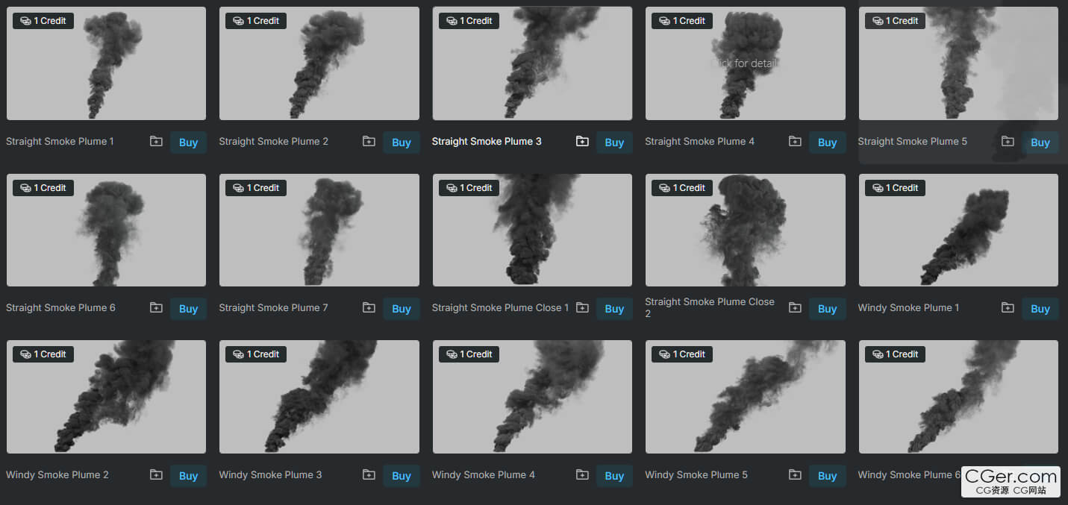1068x505 pixels.
Task: Select the Straight Smoke Plume Close 1 thumbnail
Action: click(532, 231)
